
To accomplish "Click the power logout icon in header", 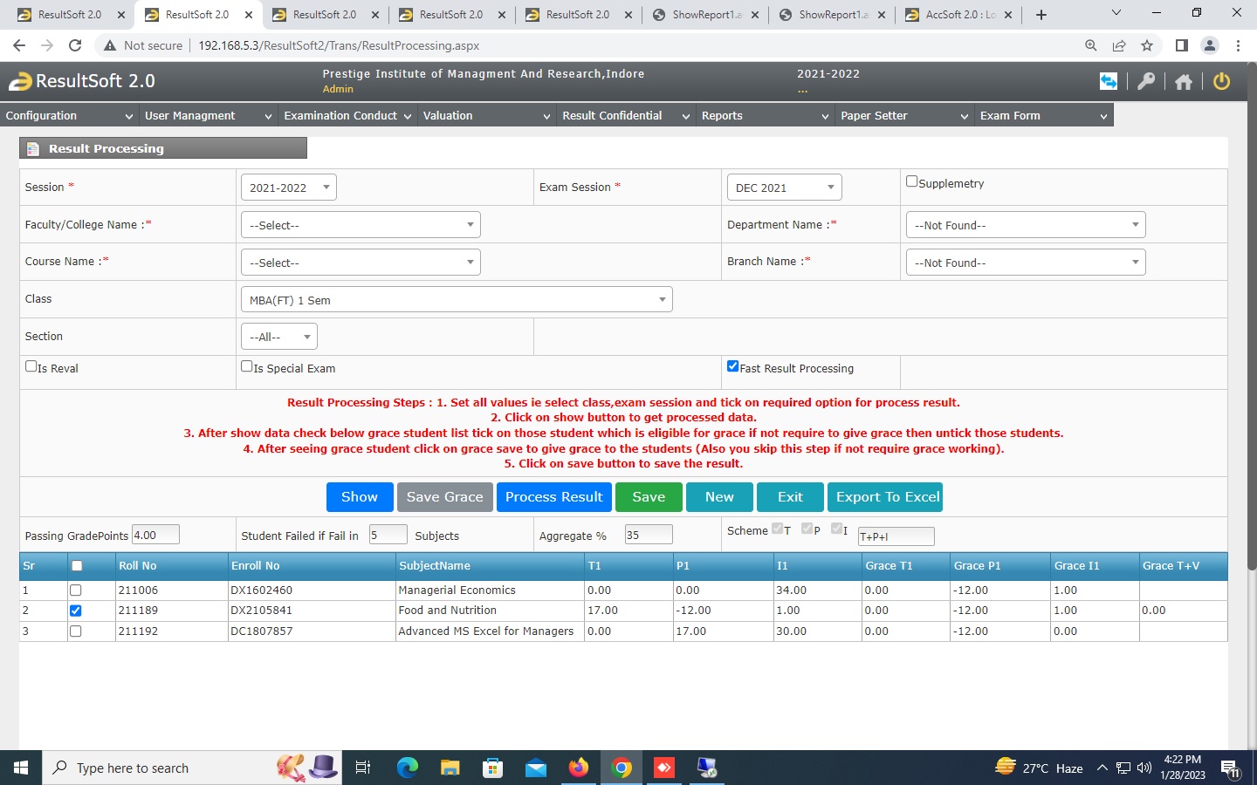I will point(1221,81).
